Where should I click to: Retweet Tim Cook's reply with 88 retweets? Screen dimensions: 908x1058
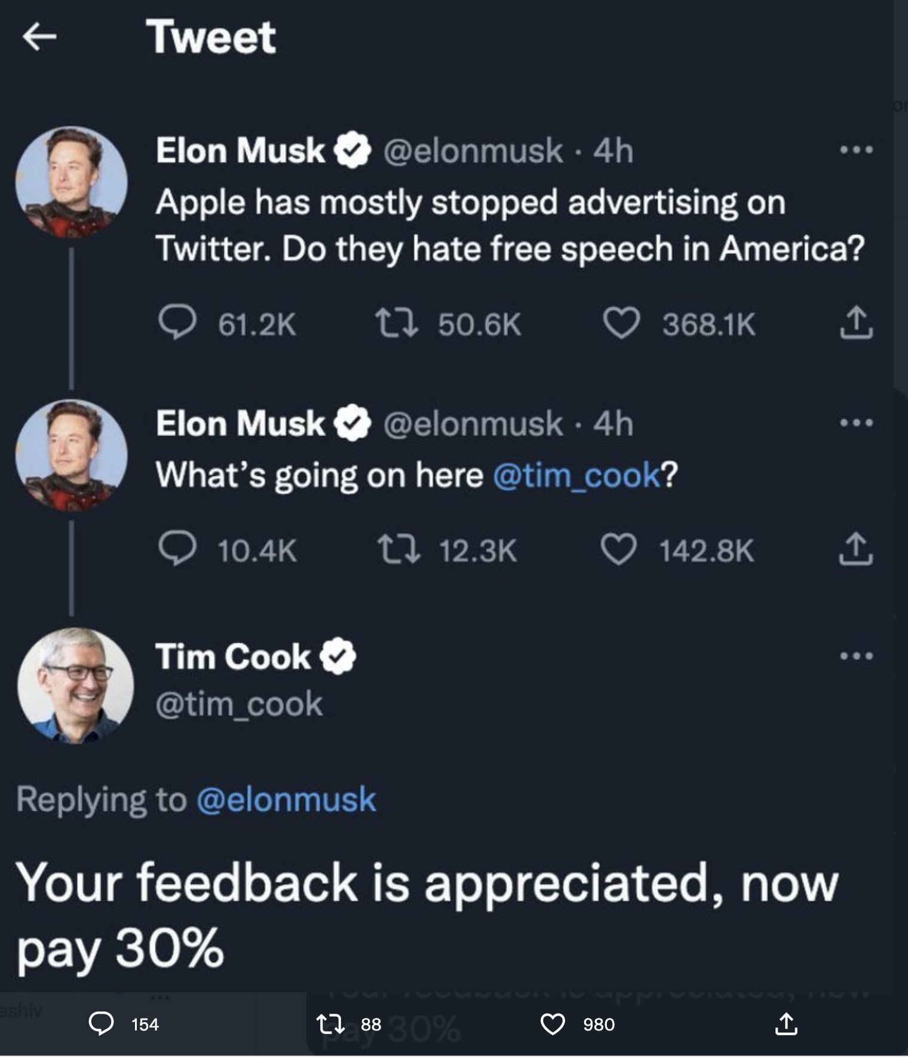click(x=330, y=1024)
